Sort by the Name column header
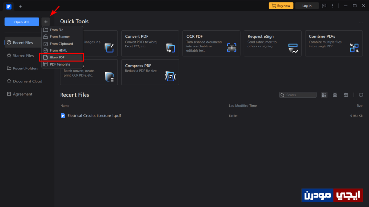 tap(65, 106)
